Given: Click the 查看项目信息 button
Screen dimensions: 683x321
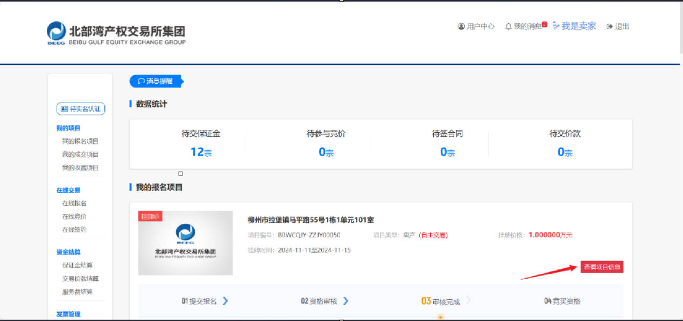Looking at the screenshot, I should click(602, 267).
